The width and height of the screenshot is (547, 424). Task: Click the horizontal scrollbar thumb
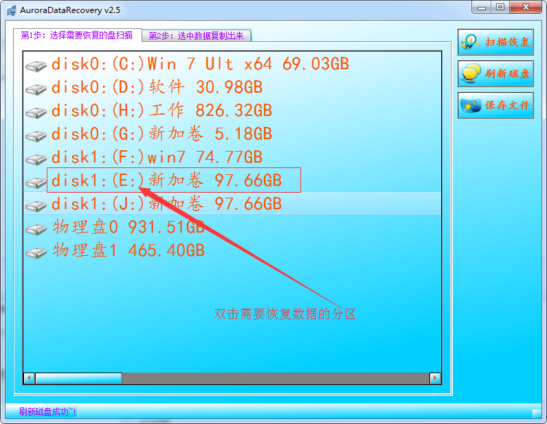click(78, 378)
